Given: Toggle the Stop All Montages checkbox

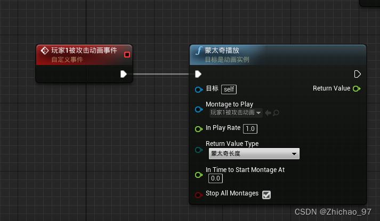Looking at the screenshot, I should click(x=266, y=194).
